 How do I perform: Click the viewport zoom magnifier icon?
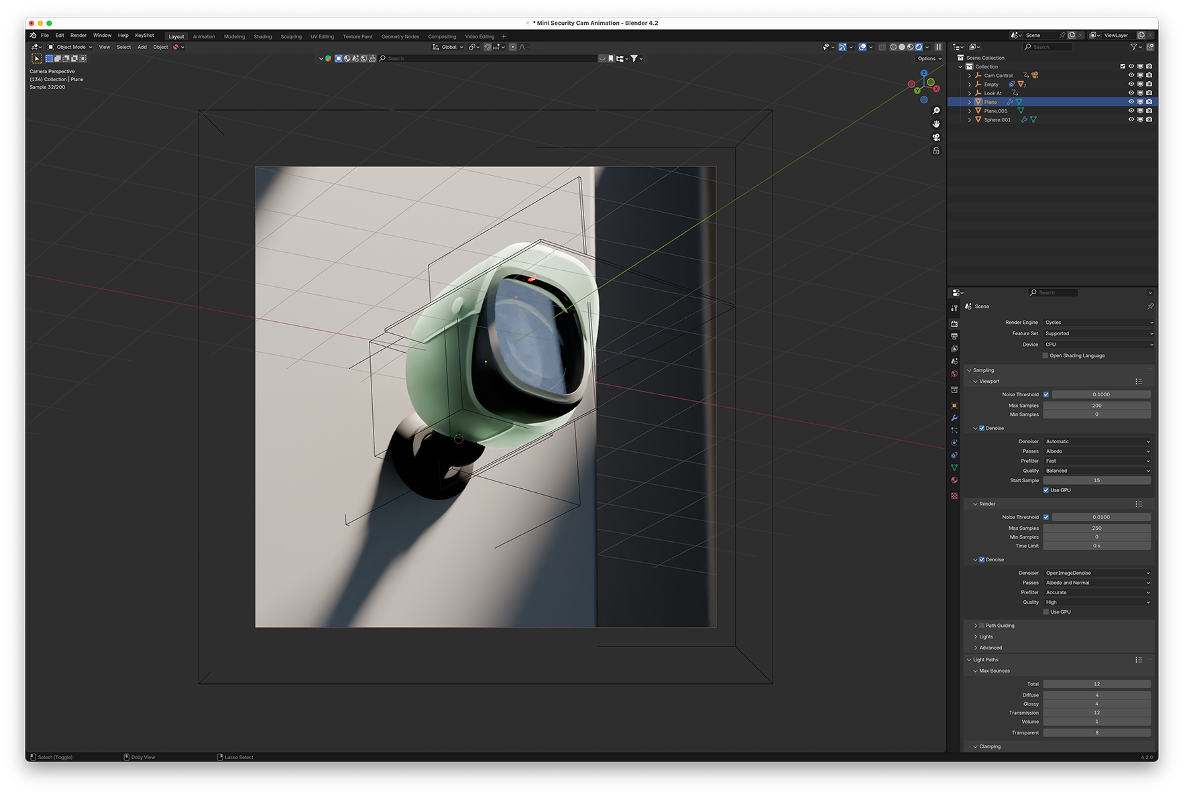[x=936, y=111]
